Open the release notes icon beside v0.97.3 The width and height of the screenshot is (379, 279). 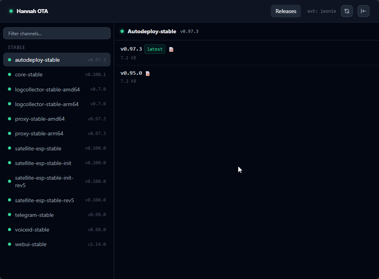[x=171, y=49]
